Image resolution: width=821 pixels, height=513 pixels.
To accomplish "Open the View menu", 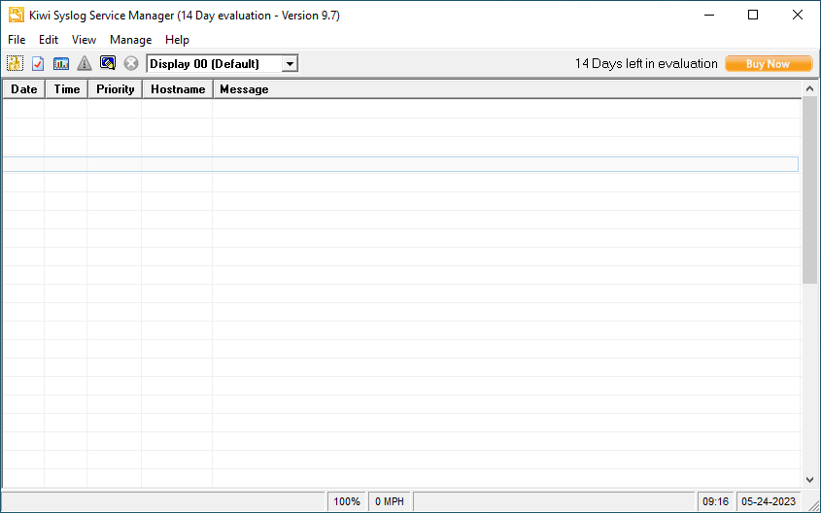I will [84, 40].
